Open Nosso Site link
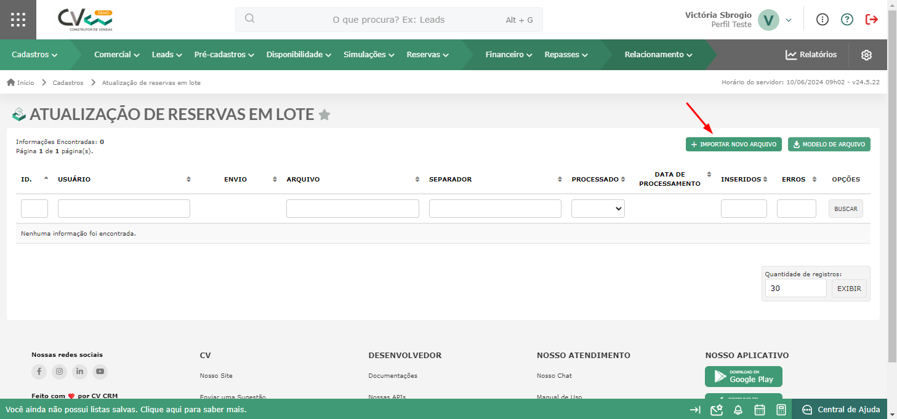This screenshot has width=897, height=419. point(216,376)
